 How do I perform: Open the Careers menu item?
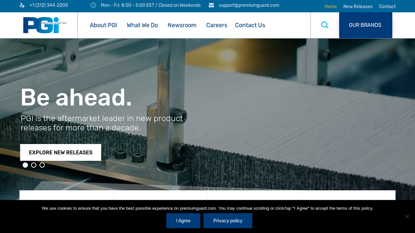click(x=216, y=25)
